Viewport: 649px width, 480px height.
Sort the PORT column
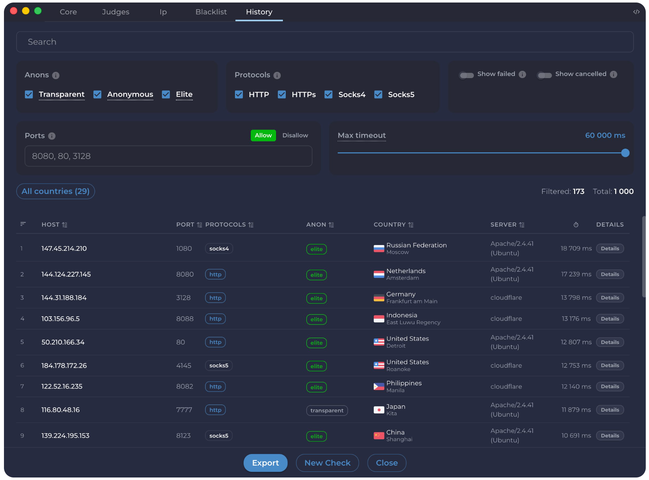point(200,224)
